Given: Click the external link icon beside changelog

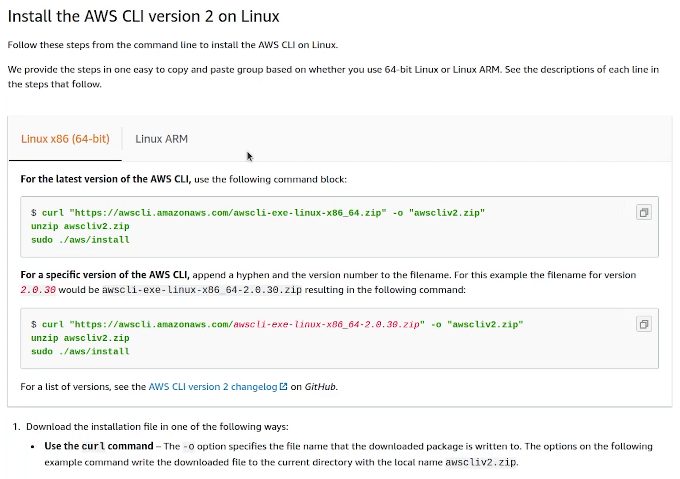Looking at the screenshot, I should [x=284, y=386].
